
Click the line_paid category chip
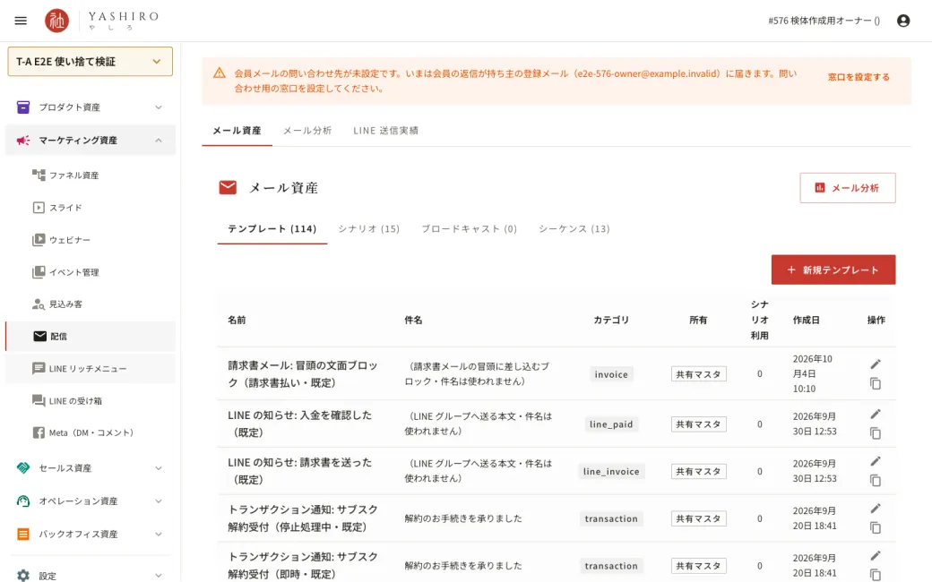[x=611, y=424]
